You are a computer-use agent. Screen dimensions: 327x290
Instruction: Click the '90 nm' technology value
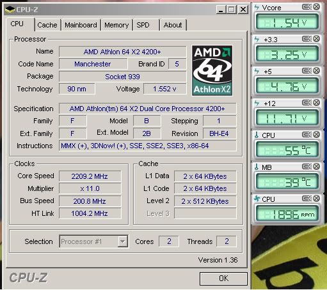point(77,89)
